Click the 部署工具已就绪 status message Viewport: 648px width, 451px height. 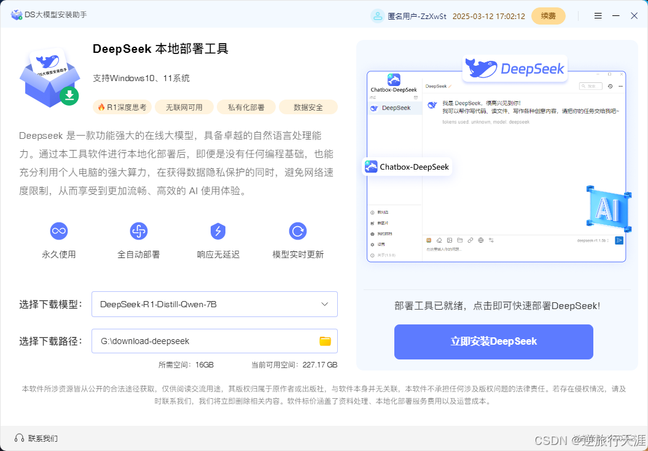tap(497, 306)
